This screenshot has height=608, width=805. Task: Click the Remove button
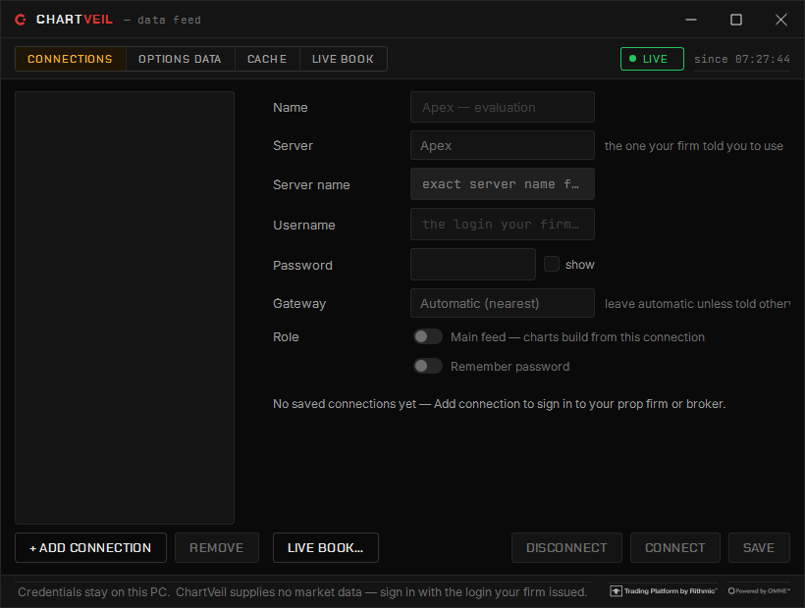tap(217, 547)
